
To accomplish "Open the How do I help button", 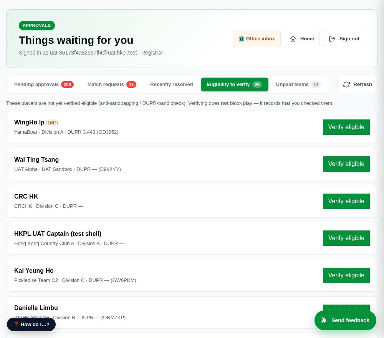I will (31, 324).
